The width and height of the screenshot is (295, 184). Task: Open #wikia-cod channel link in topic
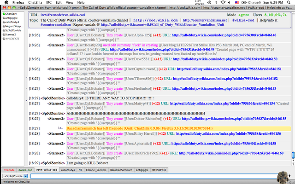tap(243, 20)
